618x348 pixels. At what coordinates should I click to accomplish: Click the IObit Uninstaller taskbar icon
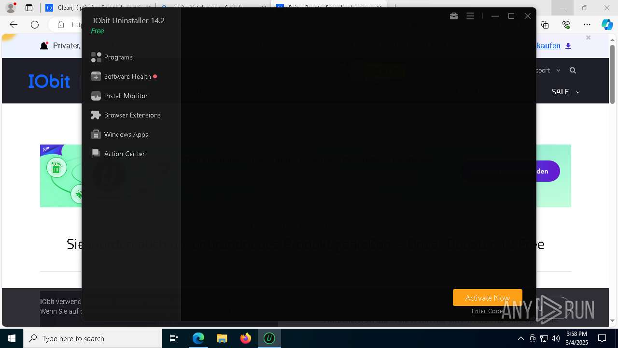[x=269, y=338]
